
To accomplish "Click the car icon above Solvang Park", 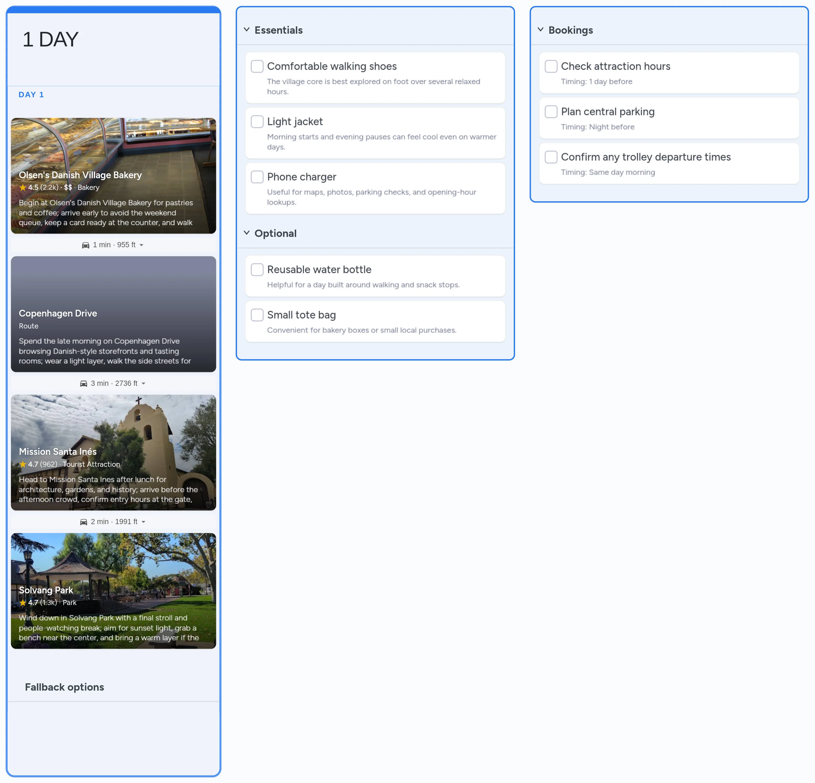I will pos(84,521).
